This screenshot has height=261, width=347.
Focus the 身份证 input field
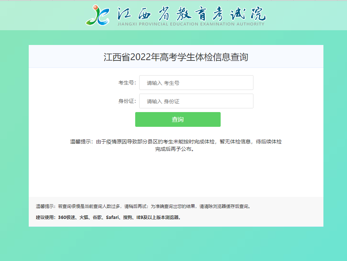(196, 101)
